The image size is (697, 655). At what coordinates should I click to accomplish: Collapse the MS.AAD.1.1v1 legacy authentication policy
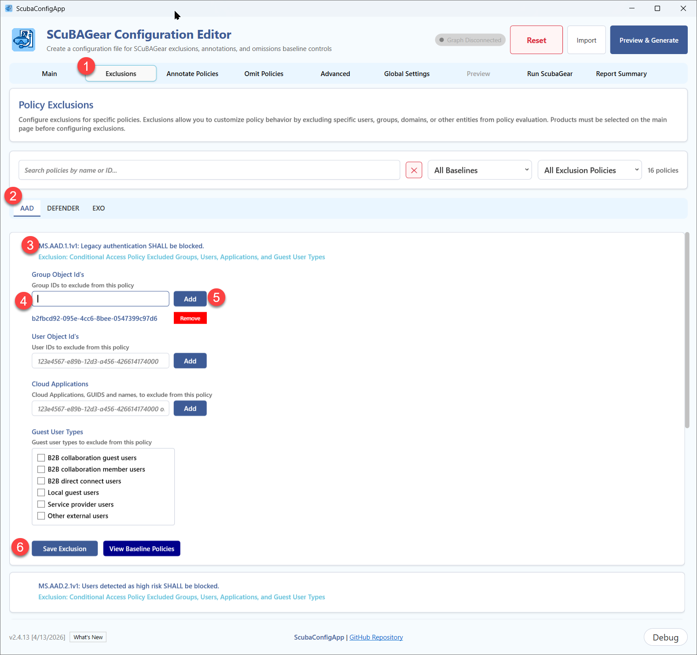coord(121,246)
